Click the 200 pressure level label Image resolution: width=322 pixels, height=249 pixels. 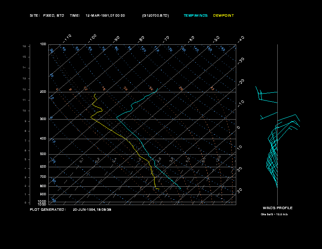tap(43, 92)
